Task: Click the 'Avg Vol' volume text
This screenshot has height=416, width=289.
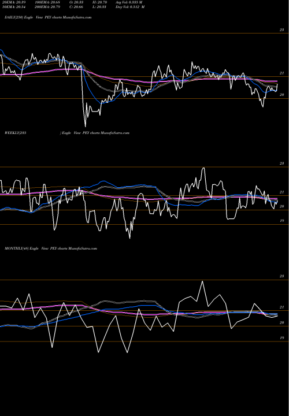Action: click(x=129, y=2)
